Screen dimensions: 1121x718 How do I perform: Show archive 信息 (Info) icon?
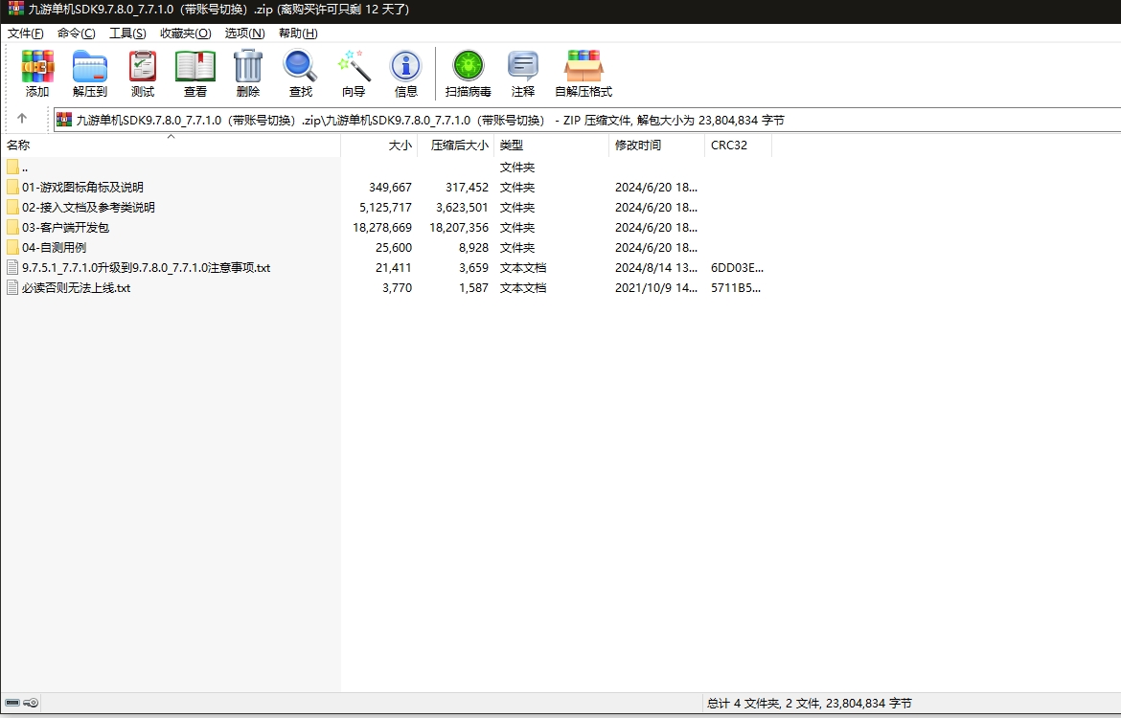tap(406, 73)
